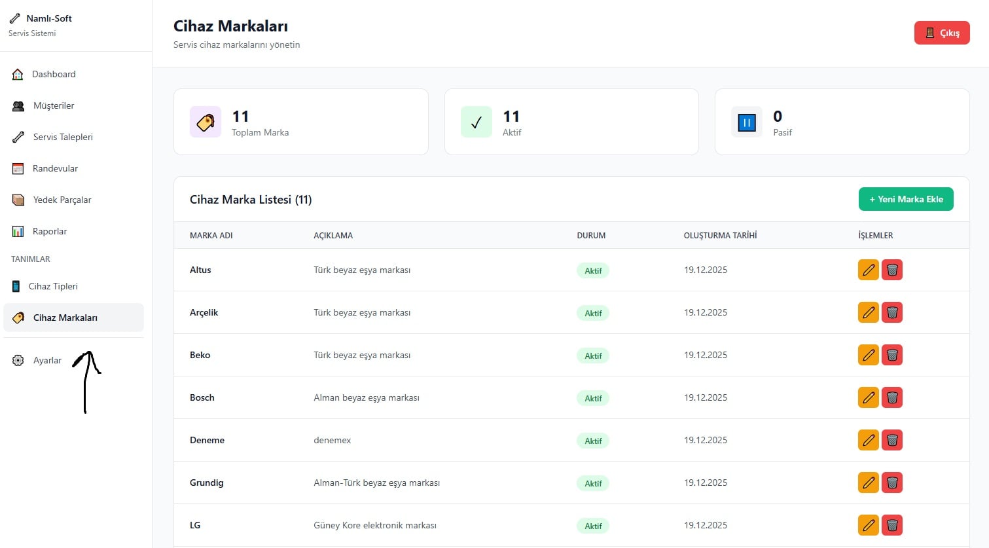
Task: Go to Müşteriler in the sidebar
Action: (73, 105)
